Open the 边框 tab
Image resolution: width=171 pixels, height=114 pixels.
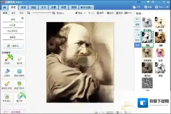tap(54, 7)
